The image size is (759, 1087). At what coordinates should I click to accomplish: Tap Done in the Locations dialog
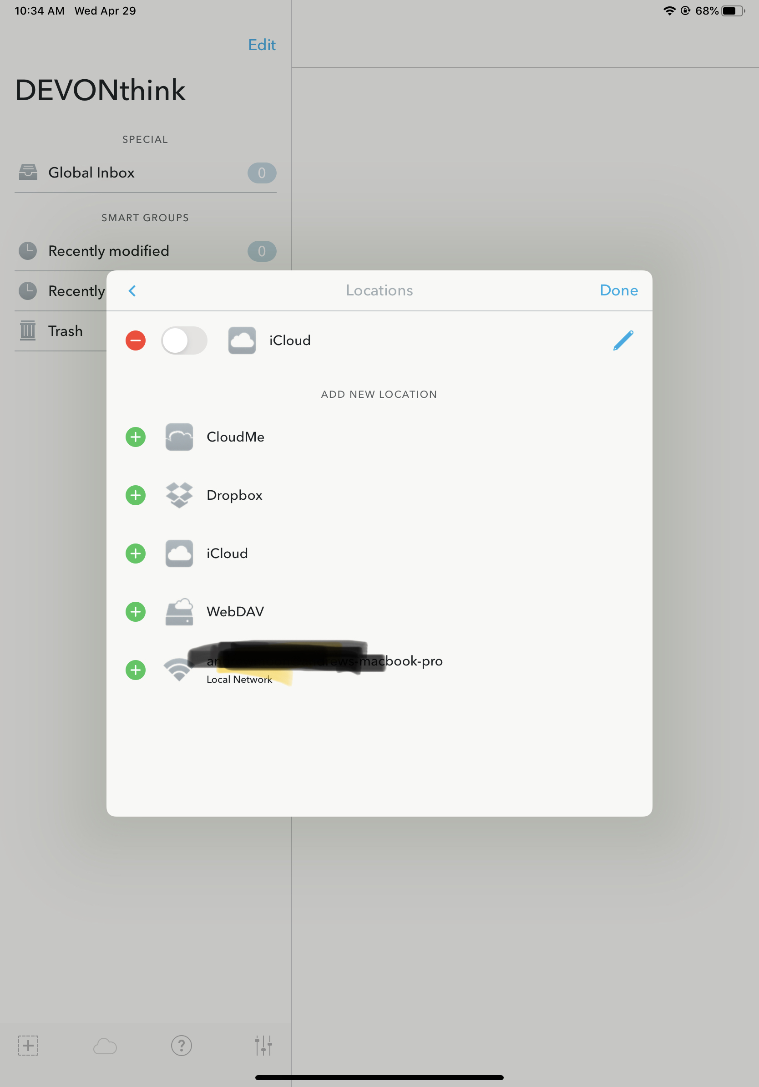(x=618, y=290)
